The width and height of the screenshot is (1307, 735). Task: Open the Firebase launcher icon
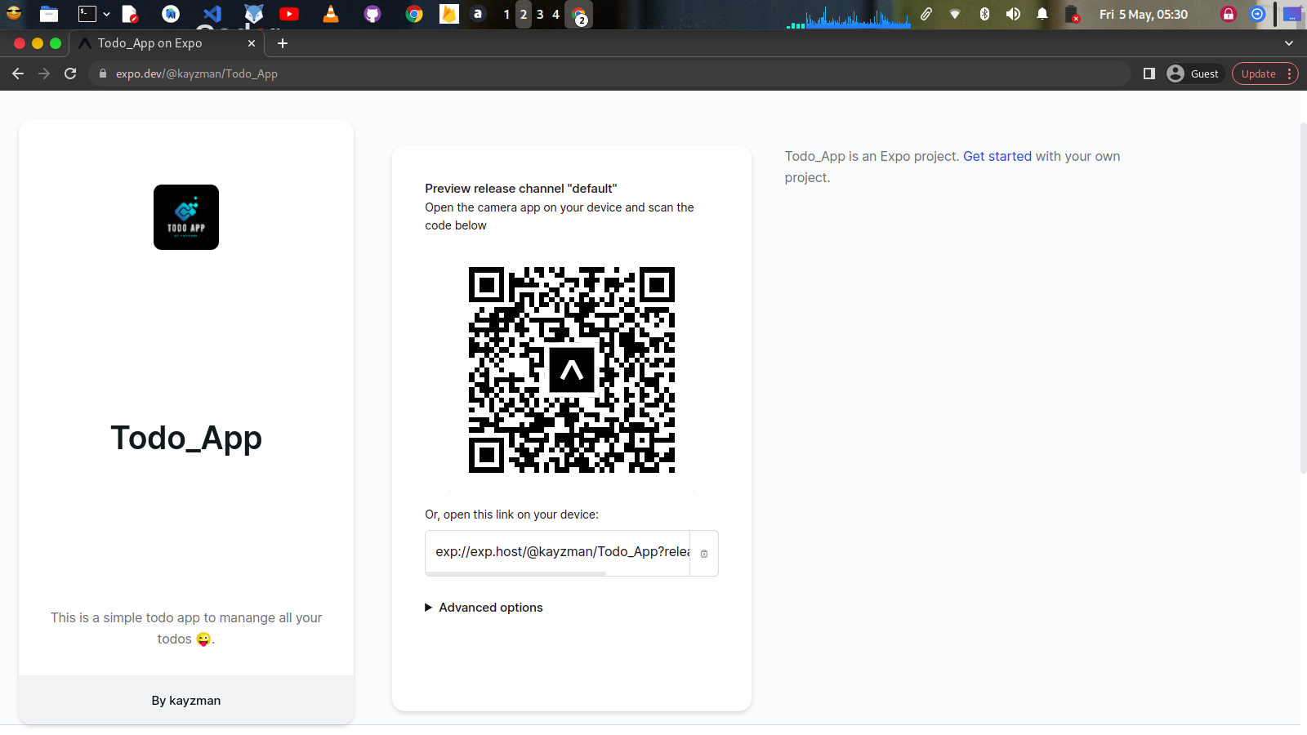449,14
